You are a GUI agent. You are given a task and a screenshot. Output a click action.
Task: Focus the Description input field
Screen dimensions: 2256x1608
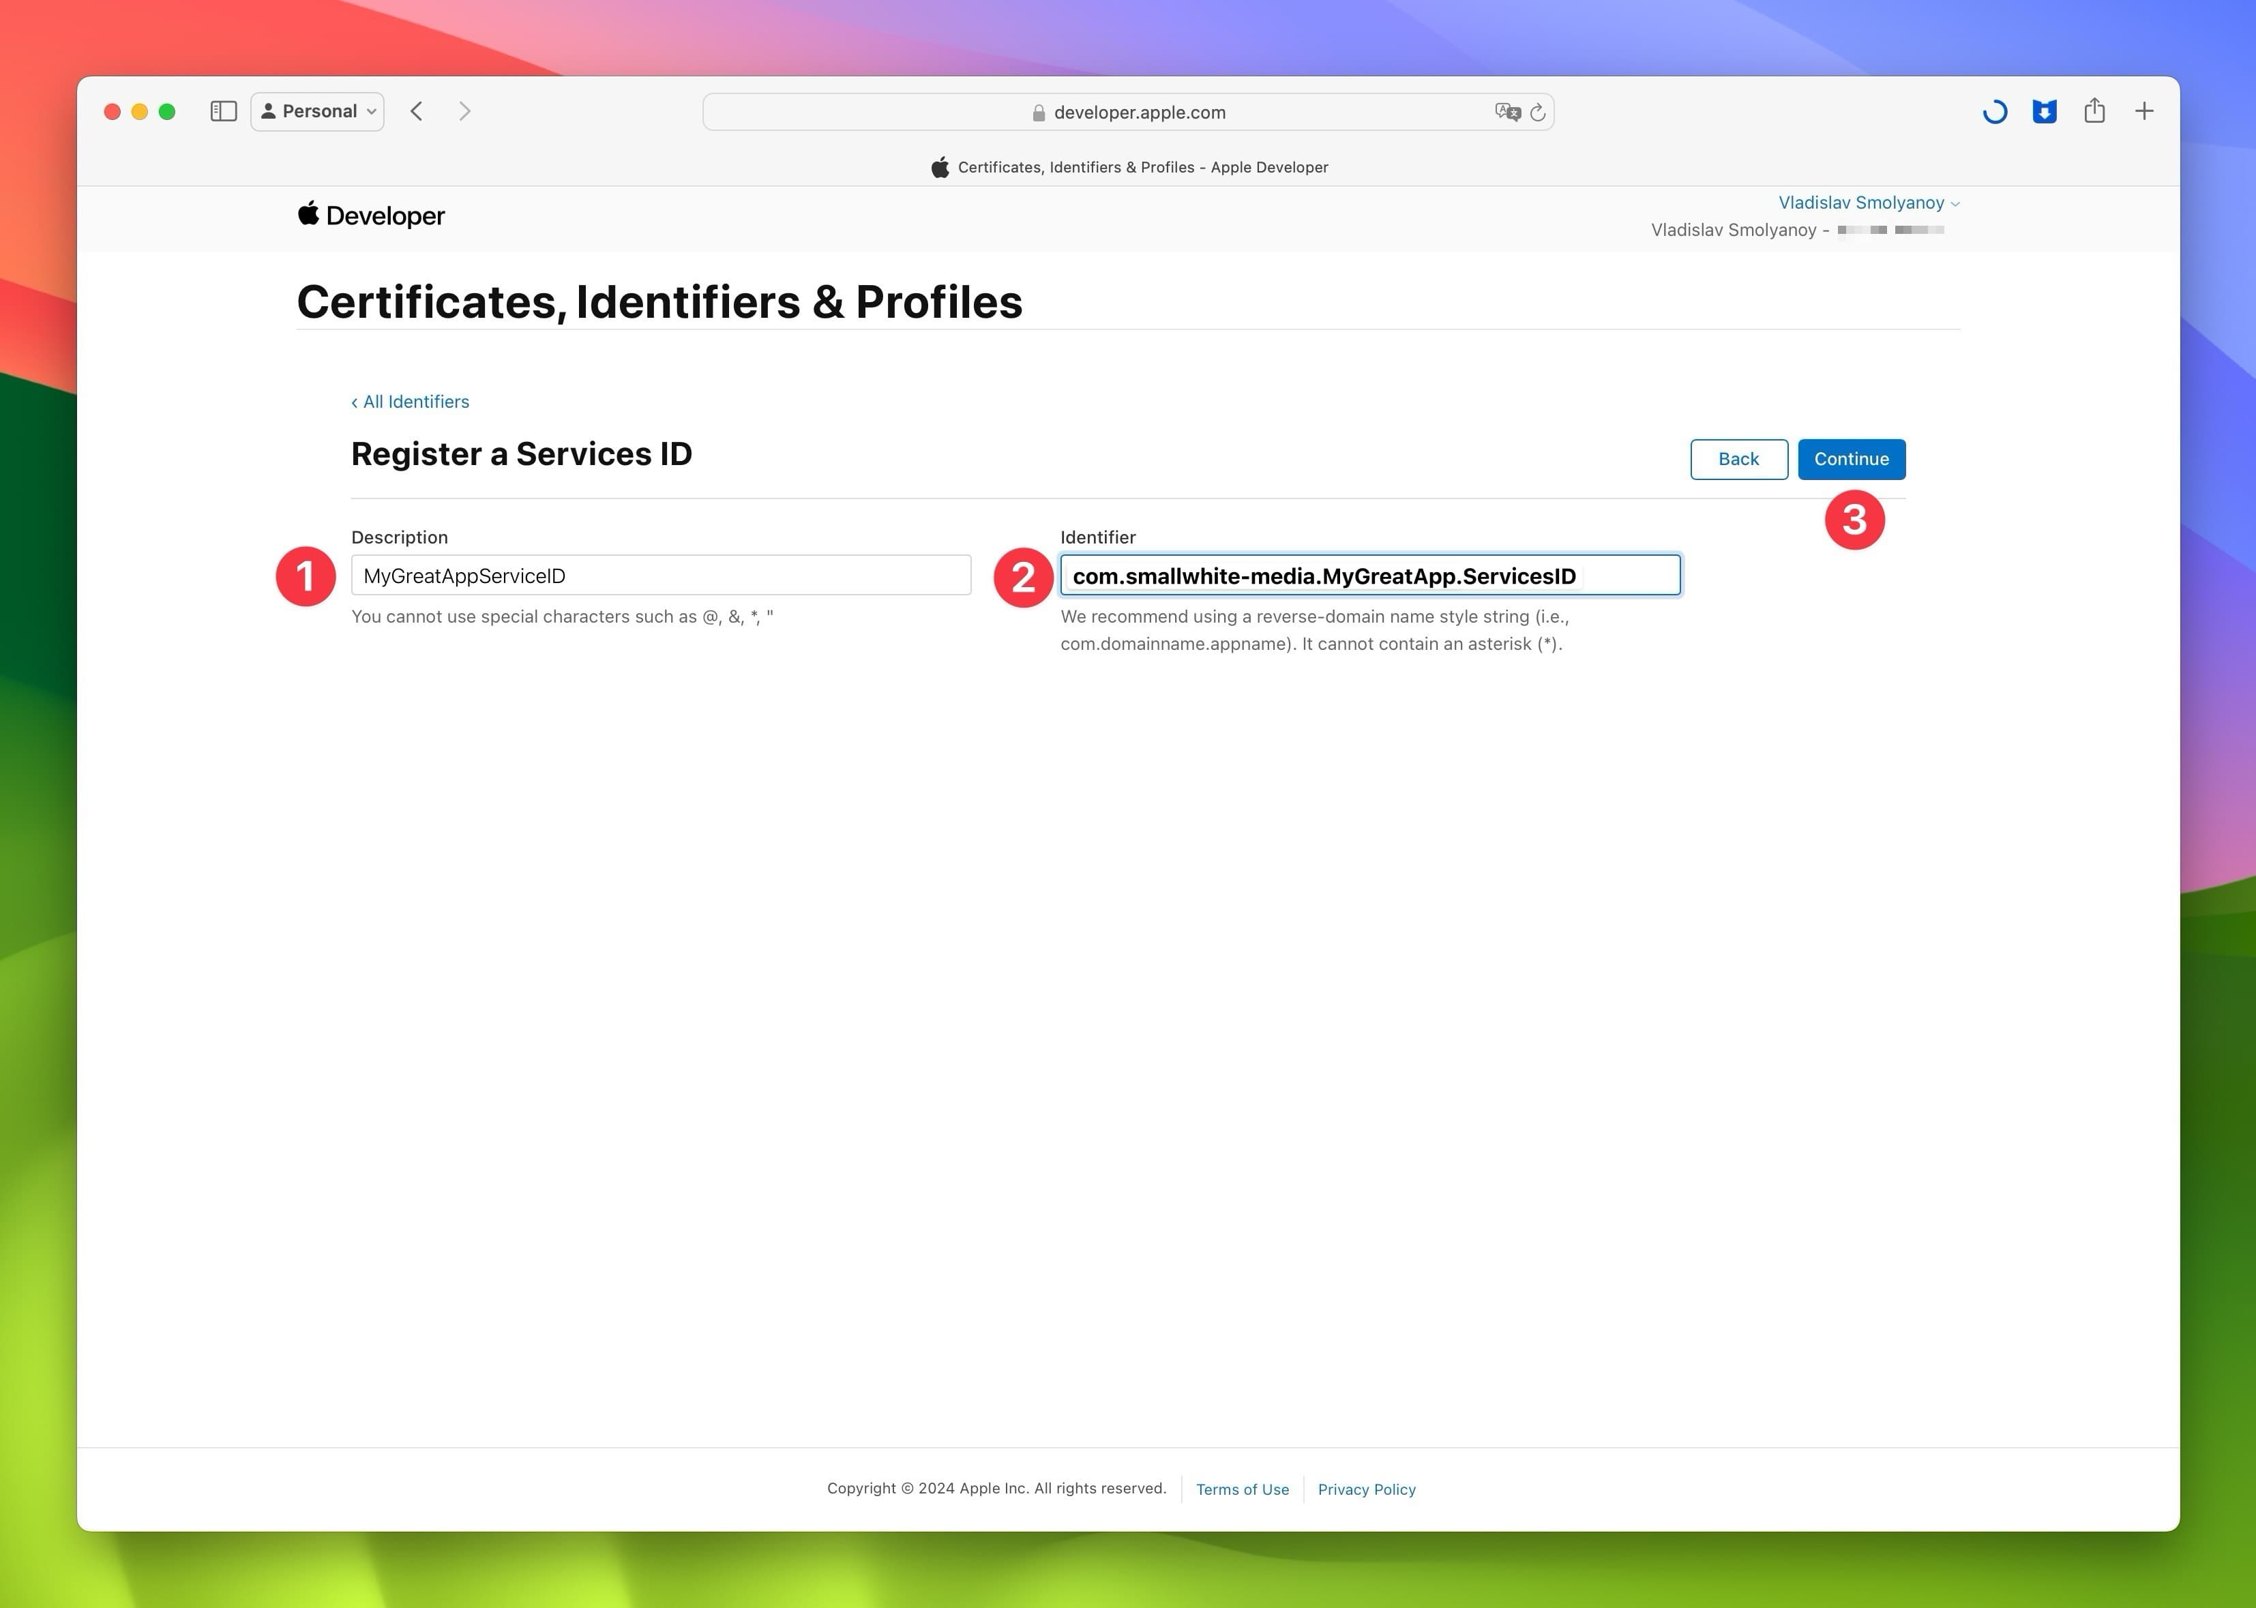[x=662, y=576]
